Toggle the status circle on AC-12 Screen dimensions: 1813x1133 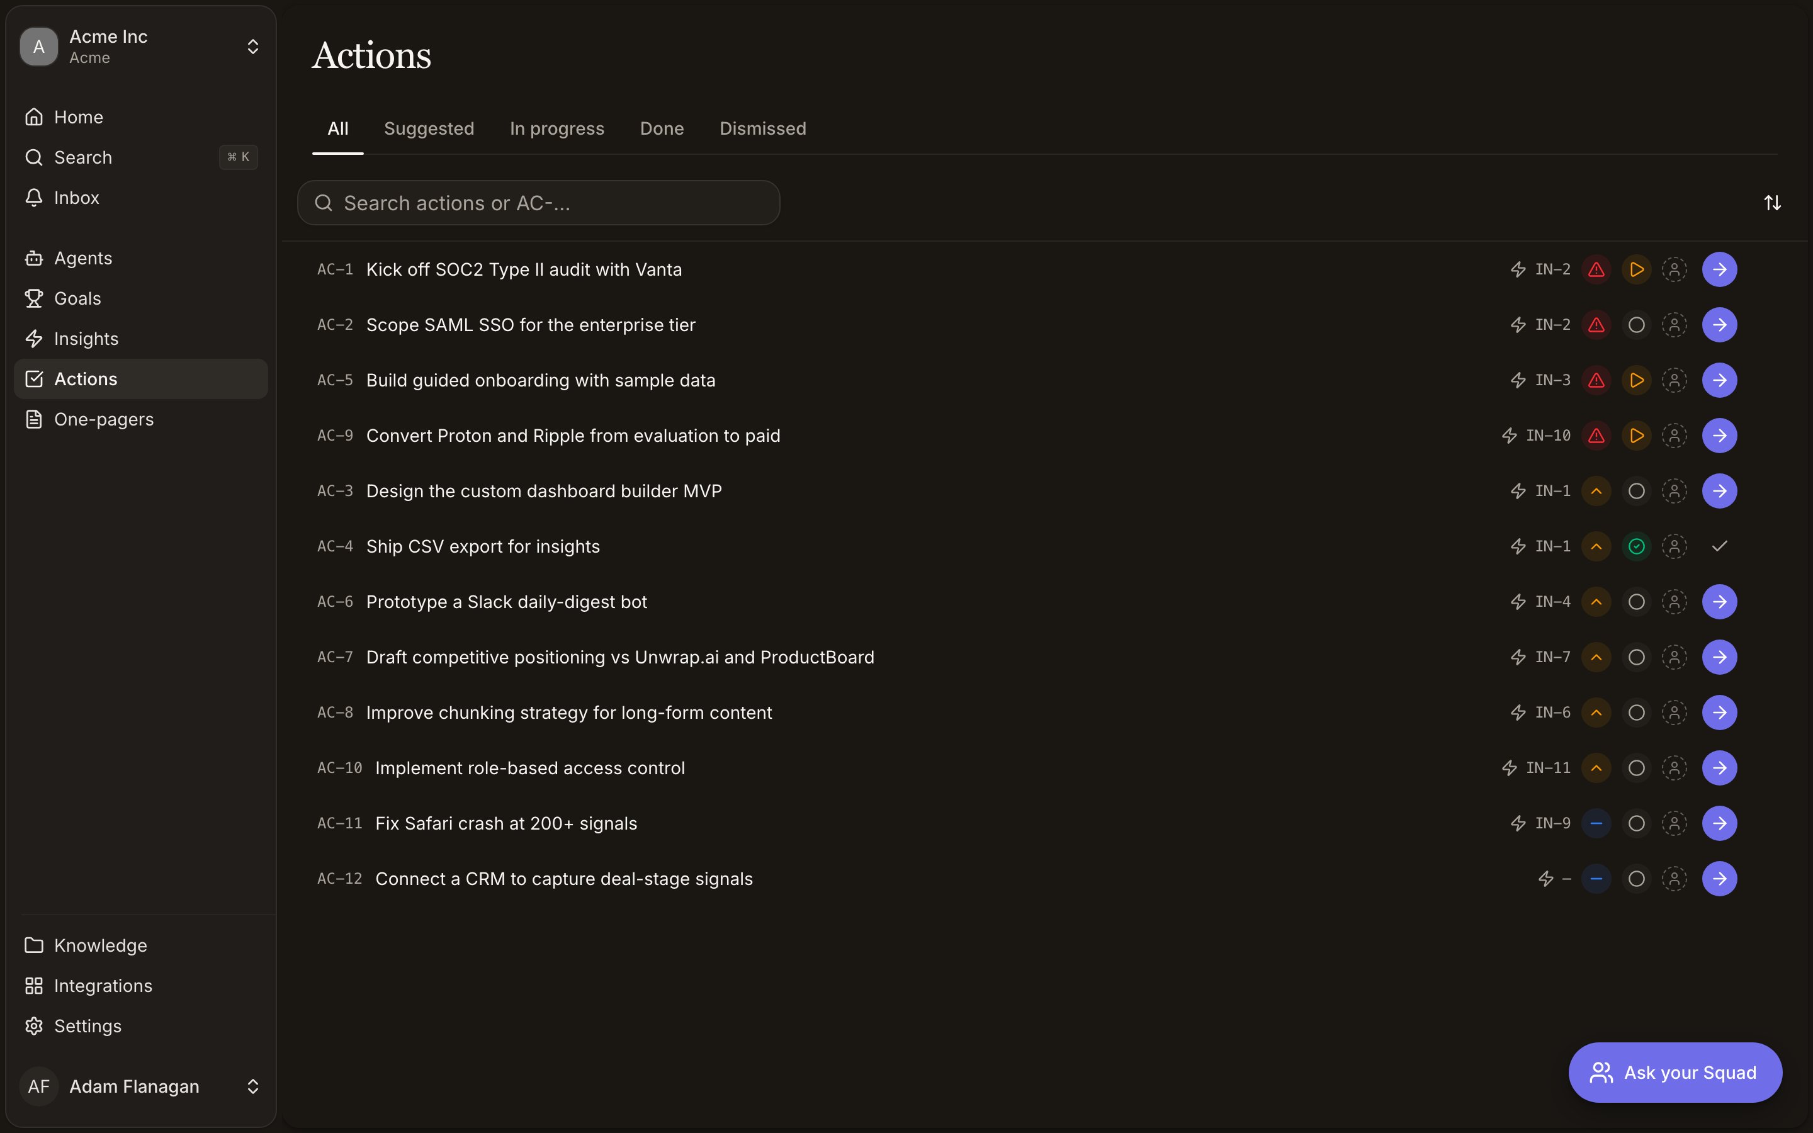1637,879
